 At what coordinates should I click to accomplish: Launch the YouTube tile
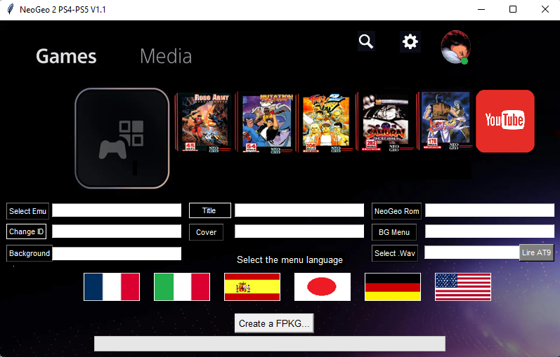(505, 121)
